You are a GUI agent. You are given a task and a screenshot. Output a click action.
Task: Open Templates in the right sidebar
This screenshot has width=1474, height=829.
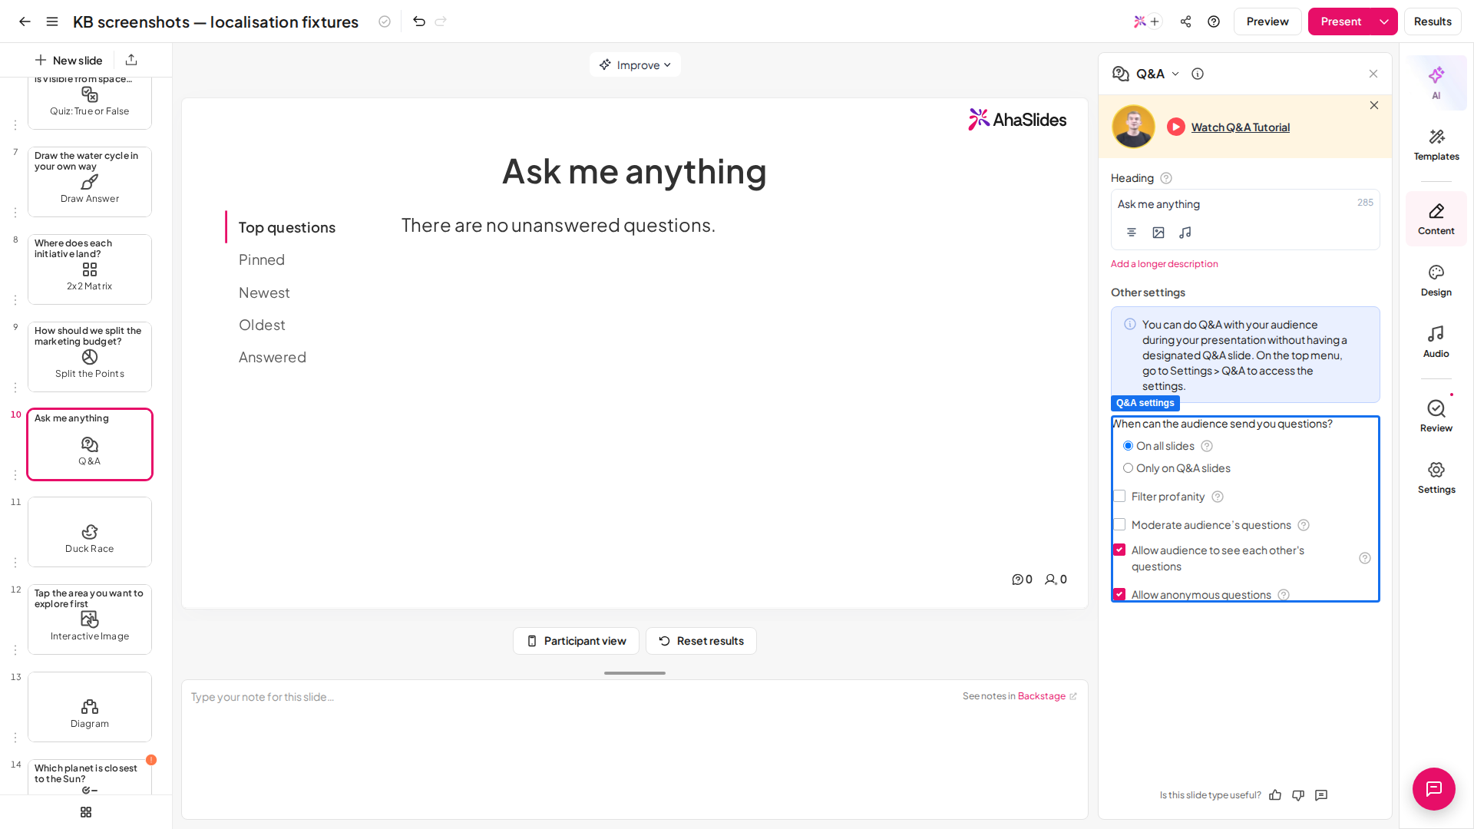click(x=1436, y=144)
